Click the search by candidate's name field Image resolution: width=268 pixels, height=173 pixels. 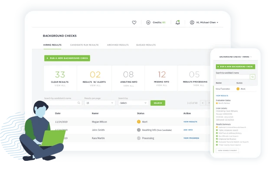click(63, 103)
